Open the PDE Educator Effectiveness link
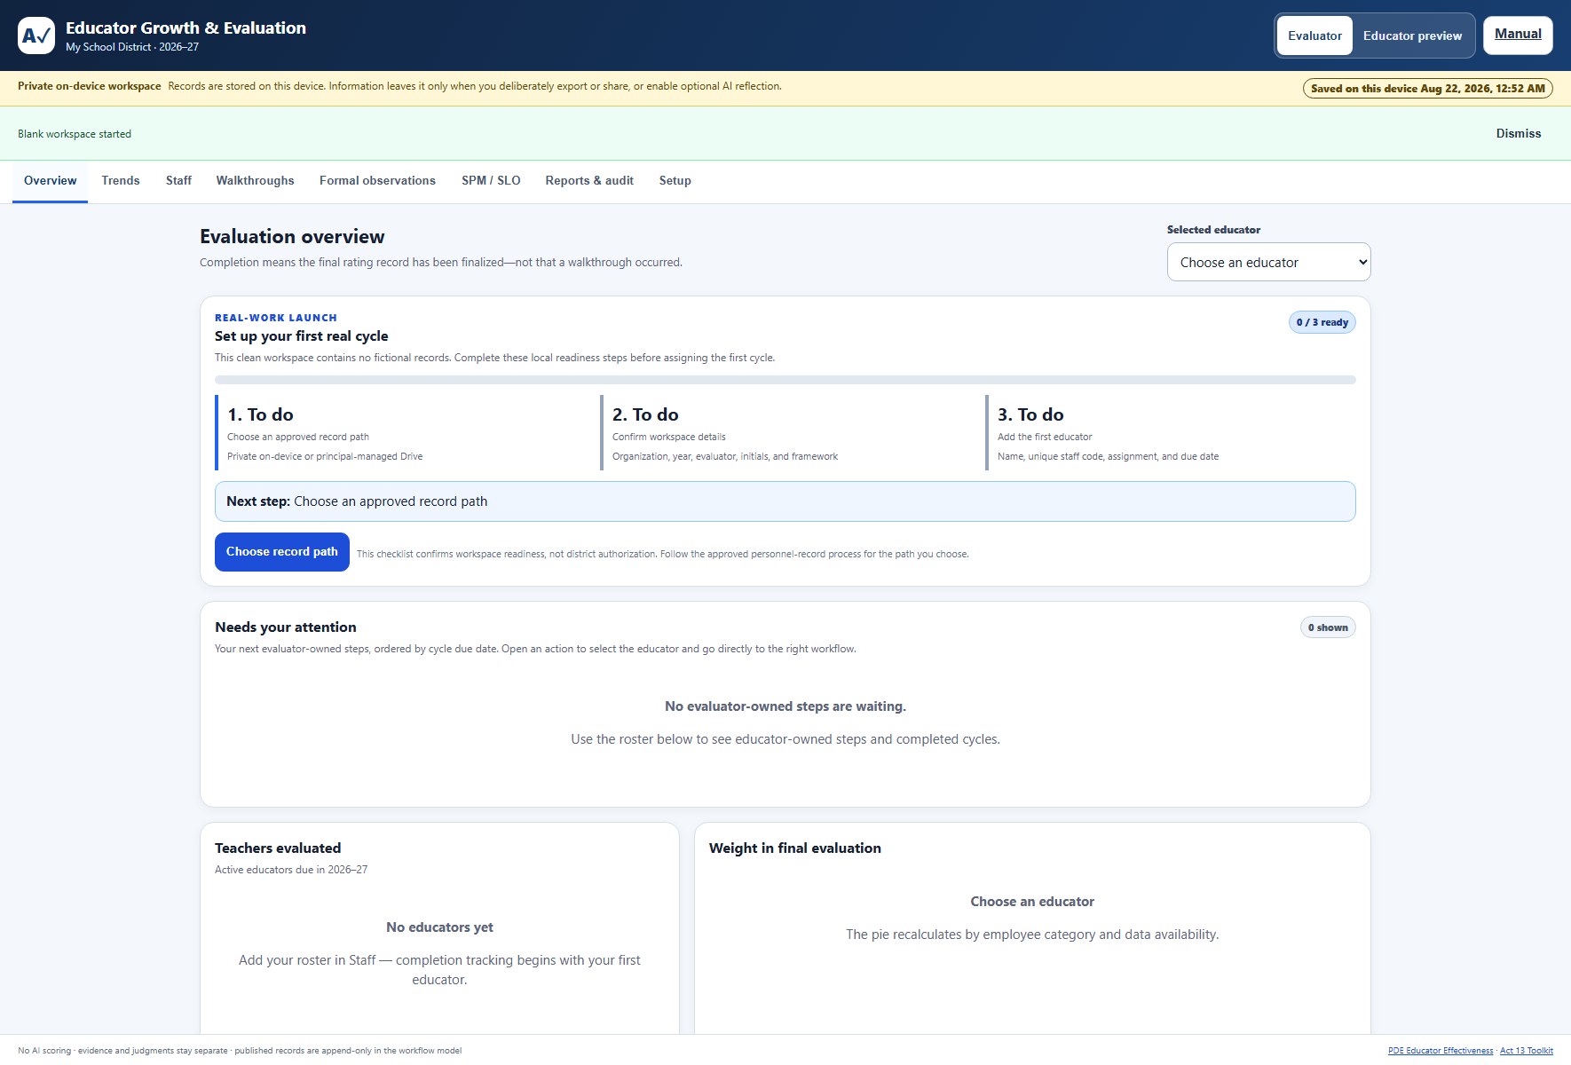 coord(1440,1051)
